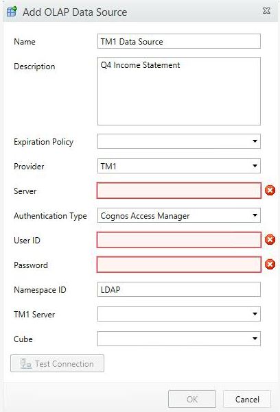Click the Password field error icon
The width and height of the screenshot is (280, 412).
(x=270, y=265)
